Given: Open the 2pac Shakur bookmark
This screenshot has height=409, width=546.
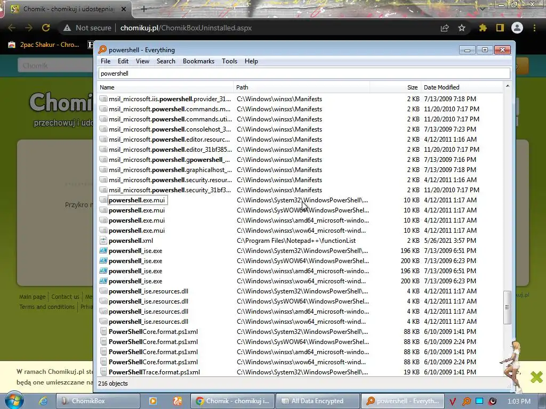Looking at the screenshot, I should [44, 45].
